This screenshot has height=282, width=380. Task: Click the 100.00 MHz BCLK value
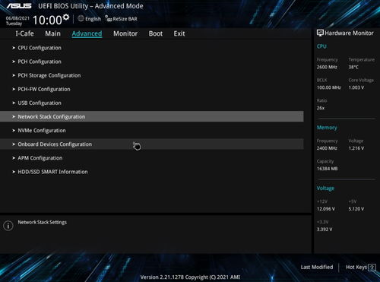[x=328, y=87]
